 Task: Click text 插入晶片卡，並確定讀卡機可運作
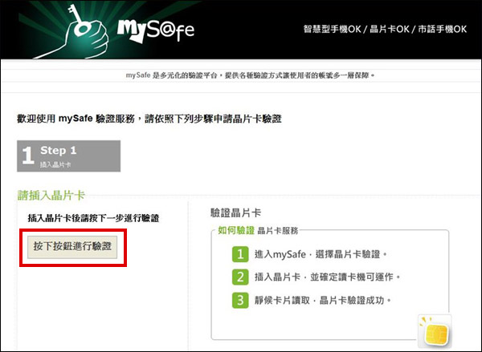(328, 277)
